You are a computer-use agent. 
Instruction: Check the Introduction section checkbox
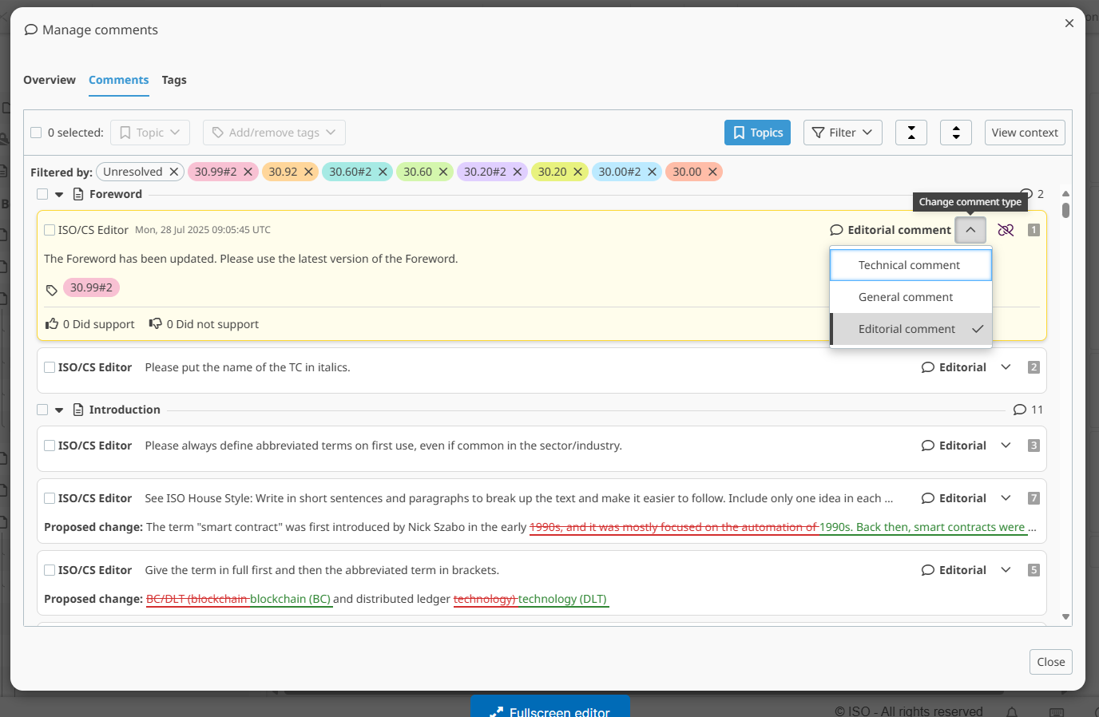tap(42, 410)
